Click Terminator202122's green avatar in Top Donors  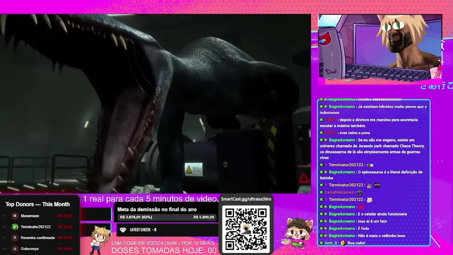pos(15,227)
